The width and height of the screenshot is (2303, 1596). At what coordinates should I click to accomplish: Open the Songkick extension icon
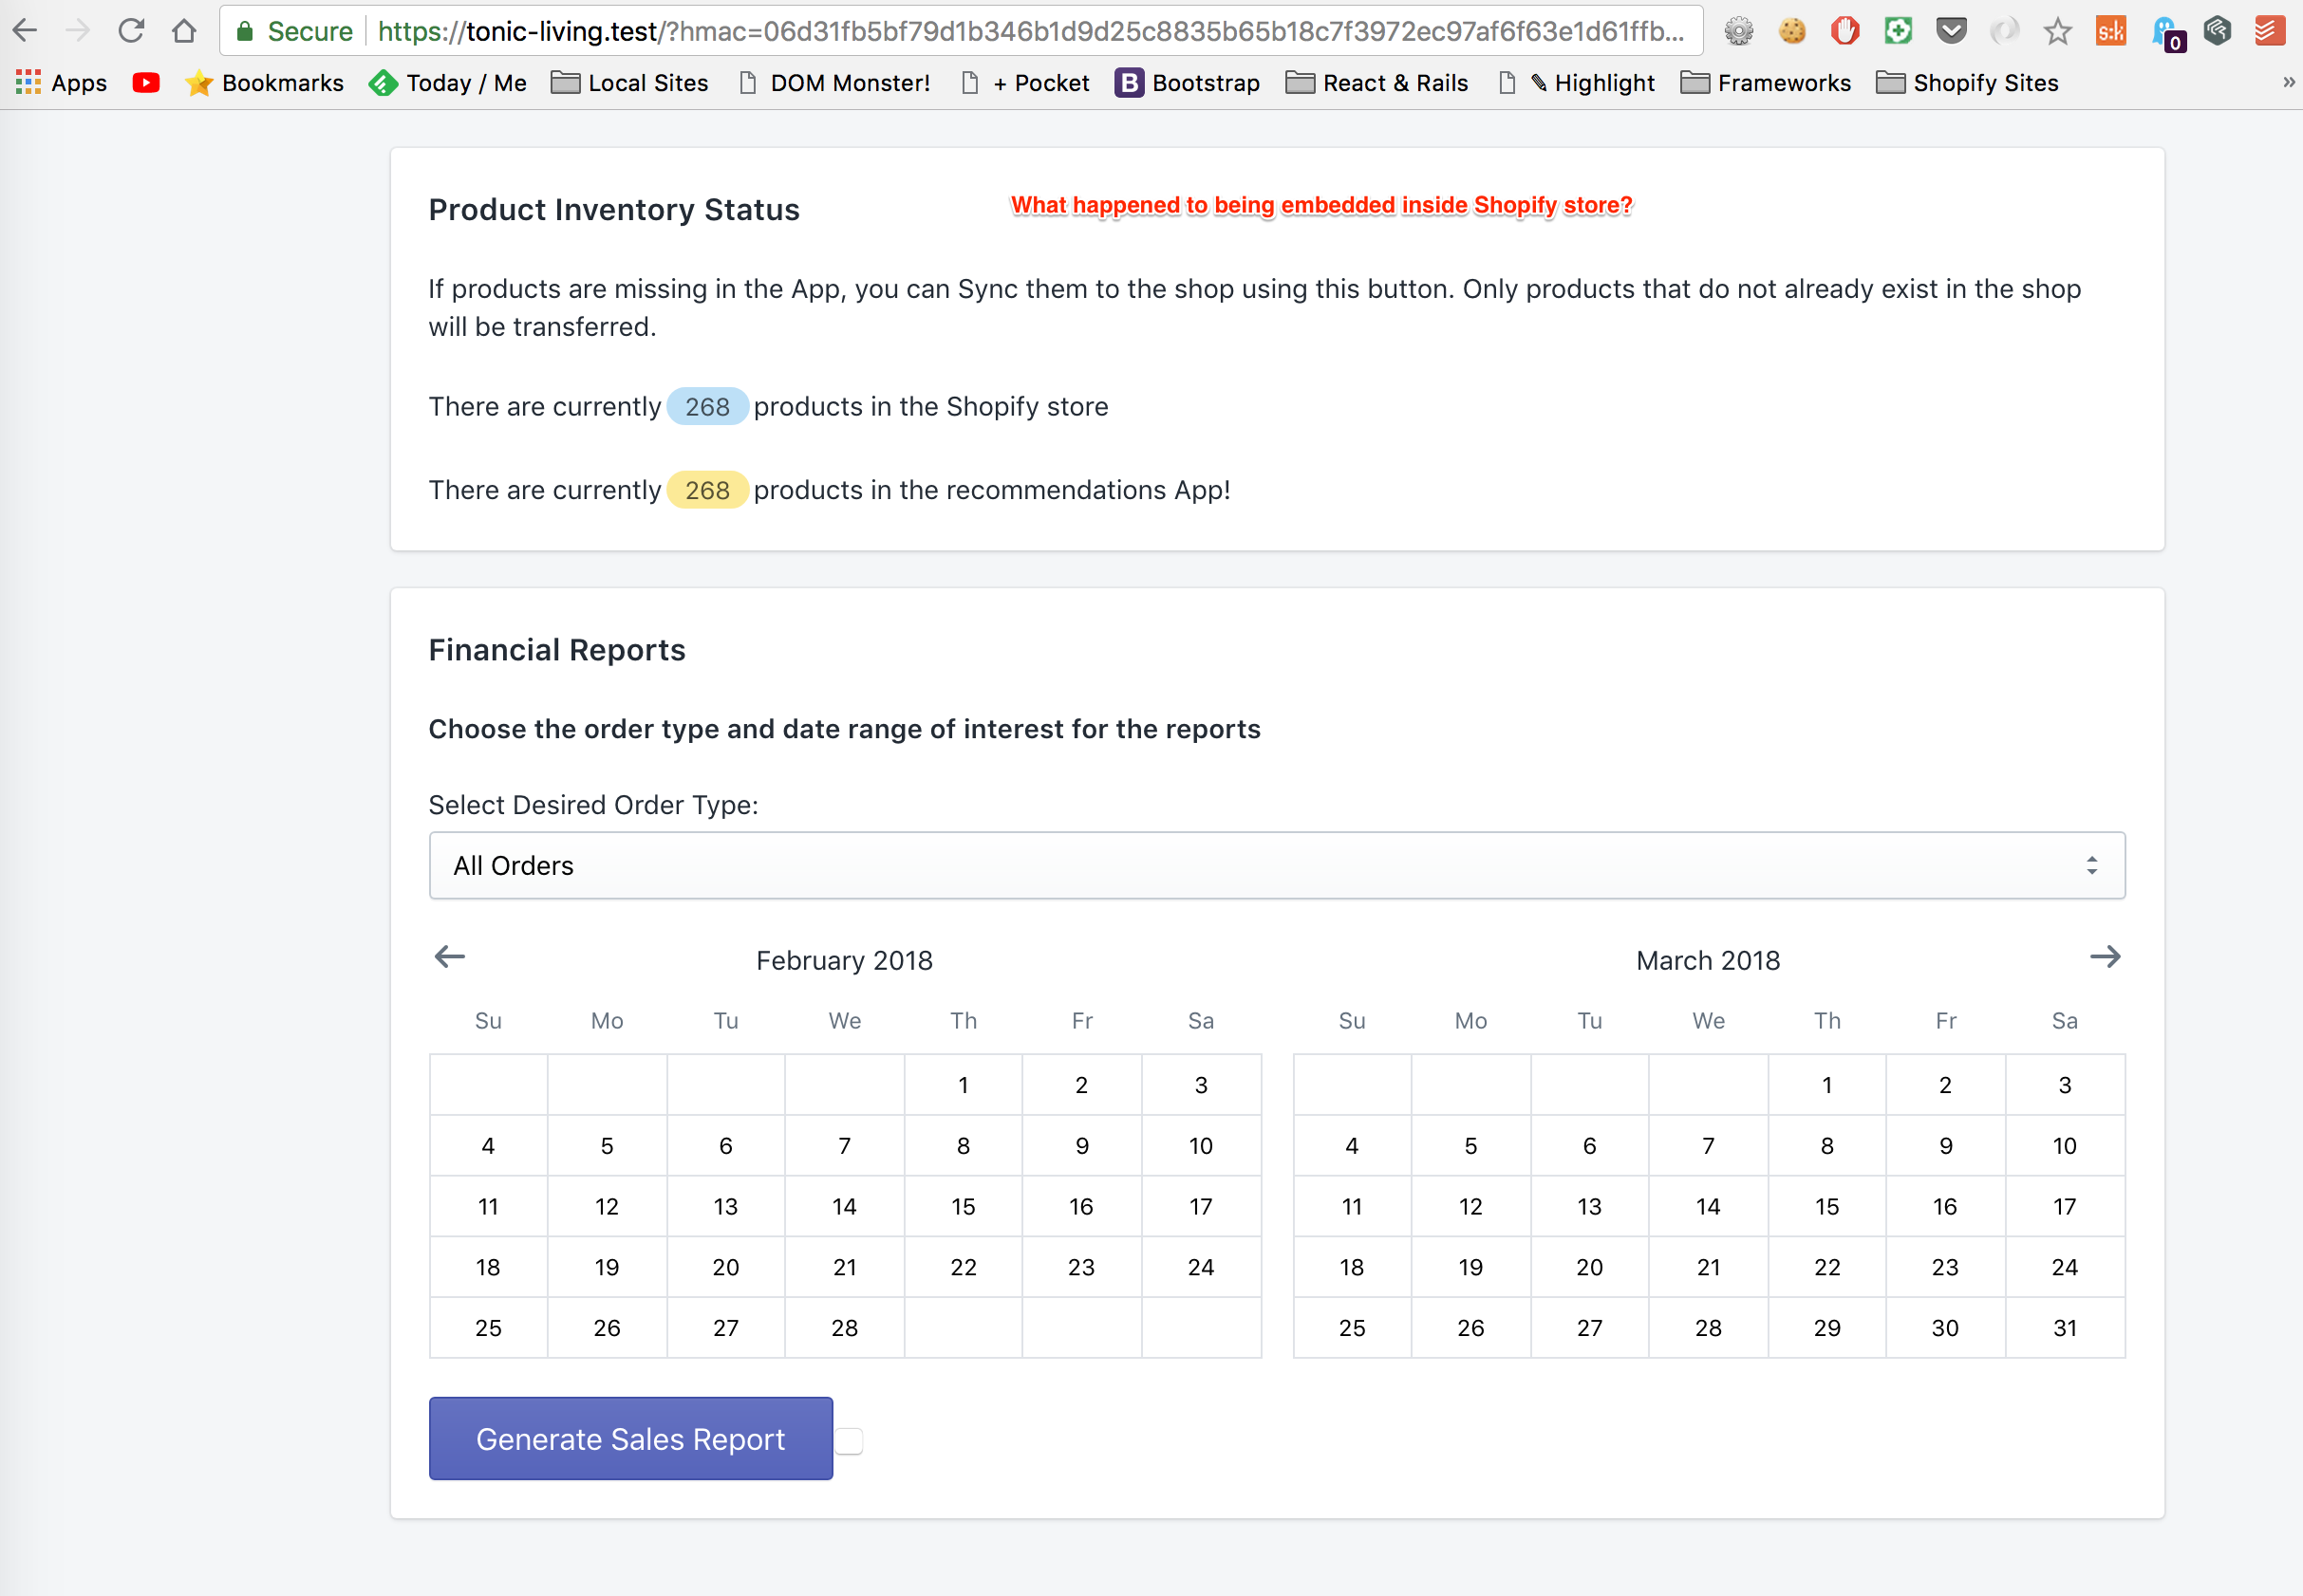pos(2112,30)
